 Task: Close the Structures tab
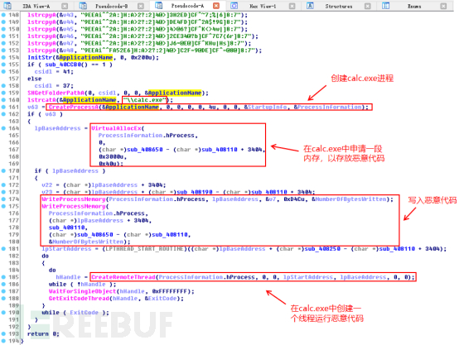(368, 6)
